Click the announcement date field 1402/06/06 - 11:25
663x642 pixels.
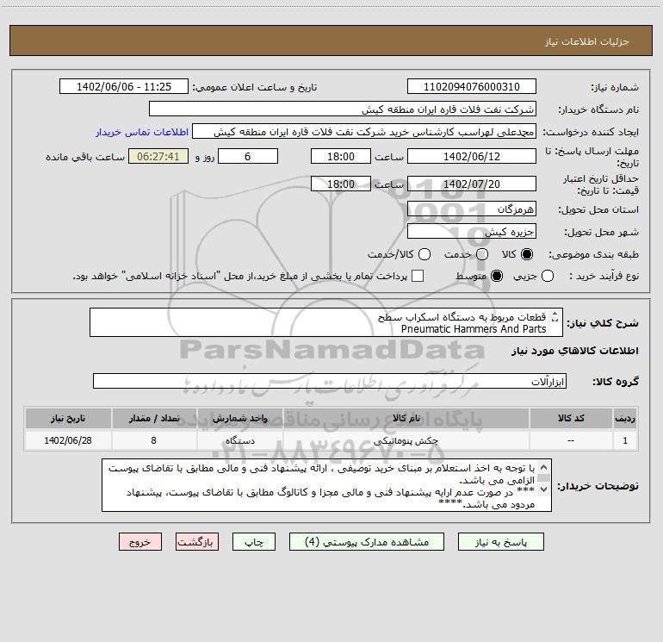pyautogui.click(x=124, y=87)
